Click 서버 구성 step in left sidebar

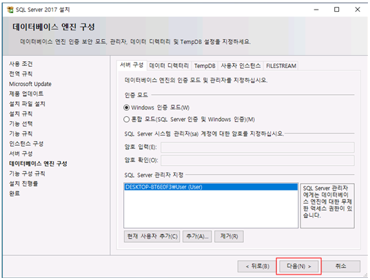(x=21, y=153)
